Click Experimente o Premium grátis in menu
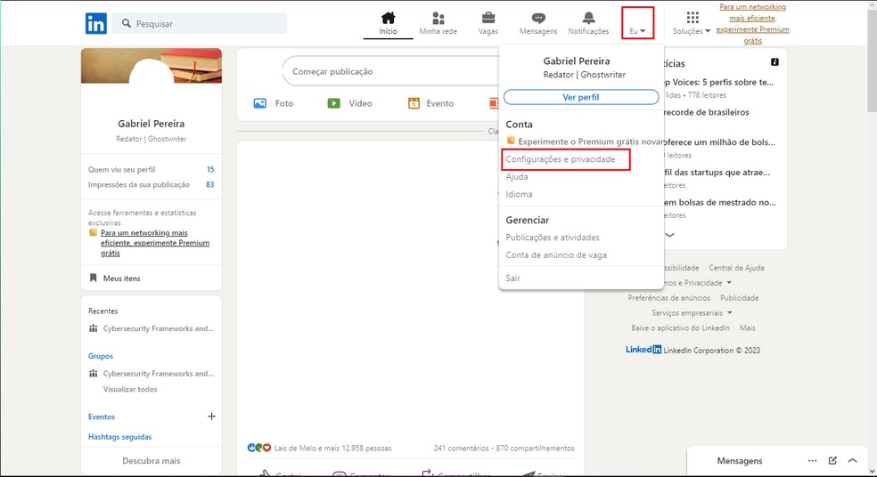Viewport: 877px width, 477px height. (589, 141)
